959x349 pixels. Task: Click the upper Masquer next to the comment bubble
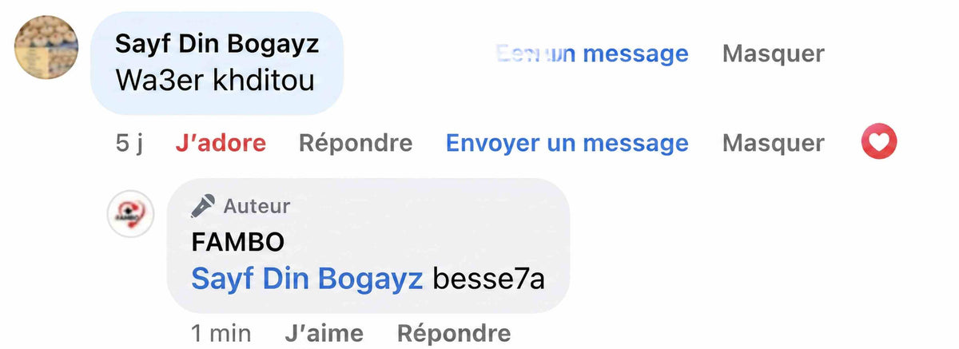pyautogui.click(x=774, y=54)
